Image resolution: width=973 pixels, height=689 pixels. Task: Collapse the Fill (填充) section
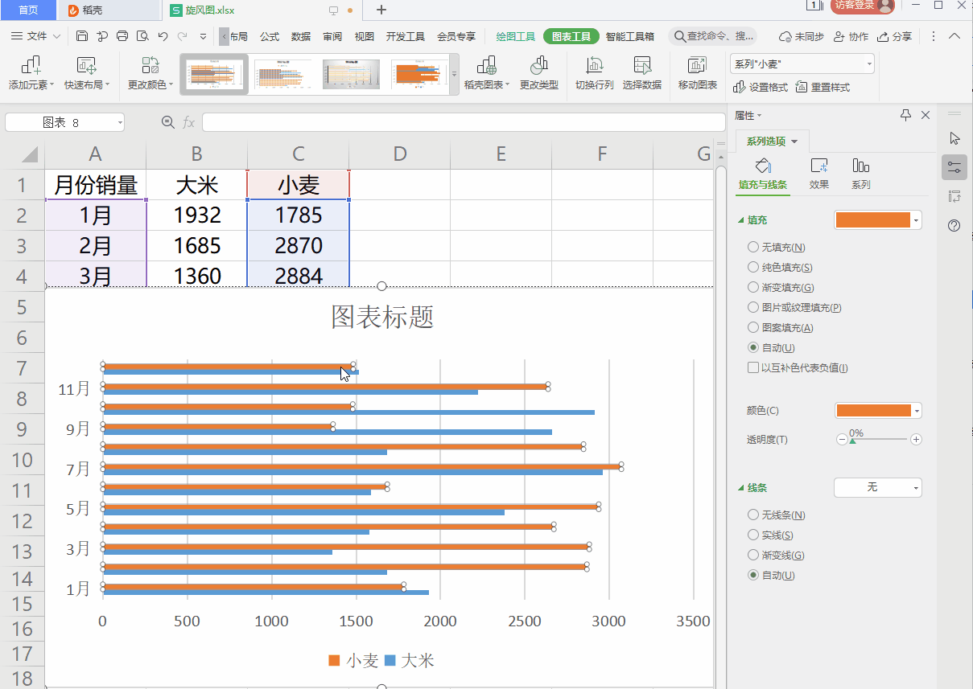pyautogui.click(x=741, y=220)
